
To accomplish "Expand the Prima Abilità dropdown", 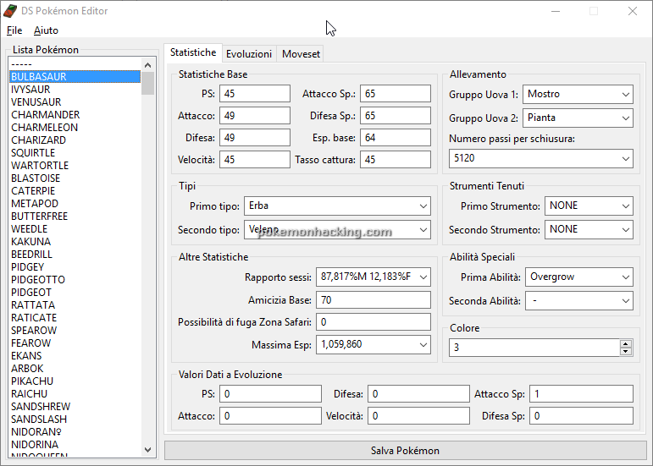I will click(579, 277).
